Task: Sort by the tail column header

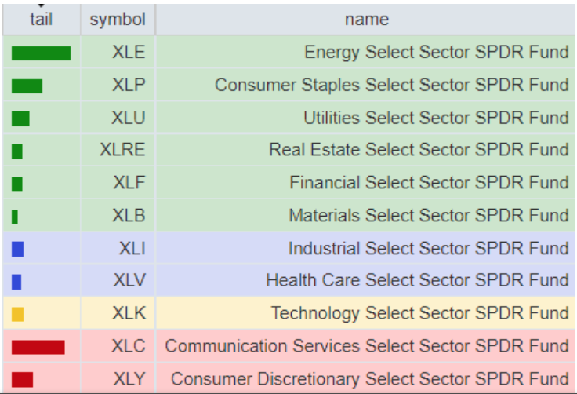Action: 41,20
